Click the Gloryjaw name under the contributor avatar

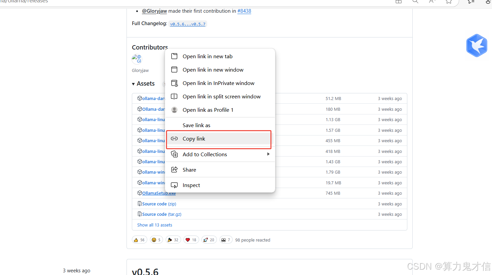(x=140, y=70)
